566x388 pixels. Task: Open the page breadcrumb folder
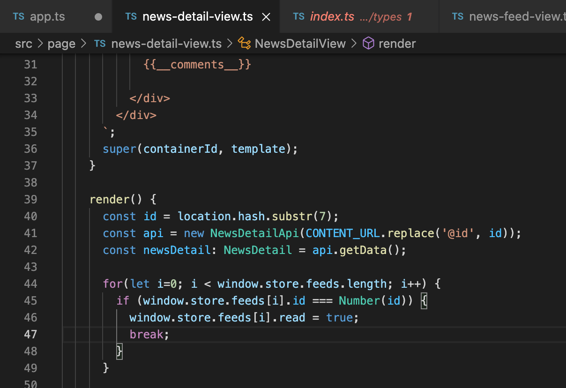click(x=61, y=44)
